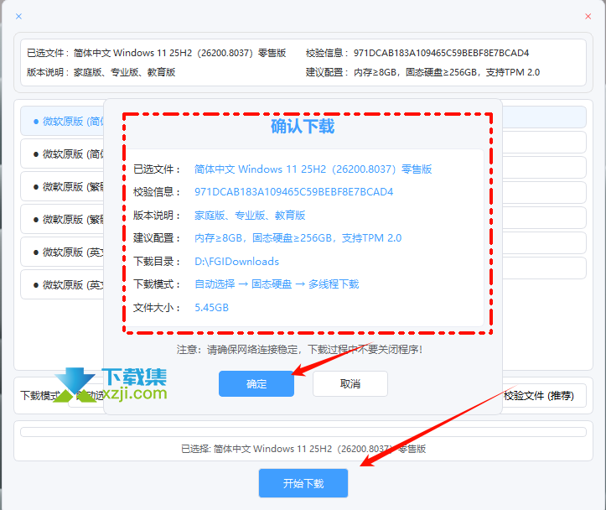The height and width of the screenshot is (510, 606).
Task: Click the dialog checksum value 971DCAB183A1…
Action: point(293,192)
